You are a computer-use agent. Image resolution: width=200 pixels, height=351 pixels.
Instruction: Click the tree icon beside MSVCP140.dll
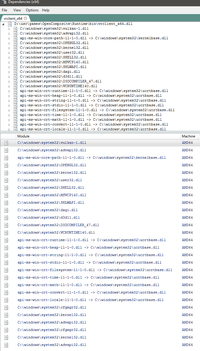[x=16, y=62]
